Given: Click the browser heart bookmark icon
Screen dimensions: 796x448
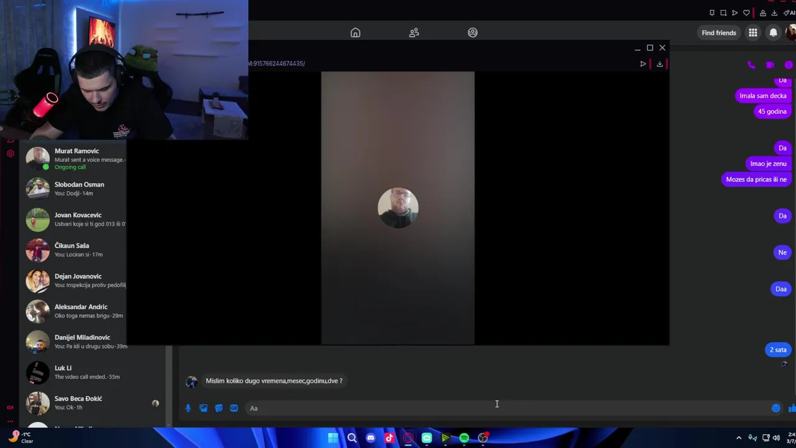Looking at the screenshot, I should tap(746, 13).
